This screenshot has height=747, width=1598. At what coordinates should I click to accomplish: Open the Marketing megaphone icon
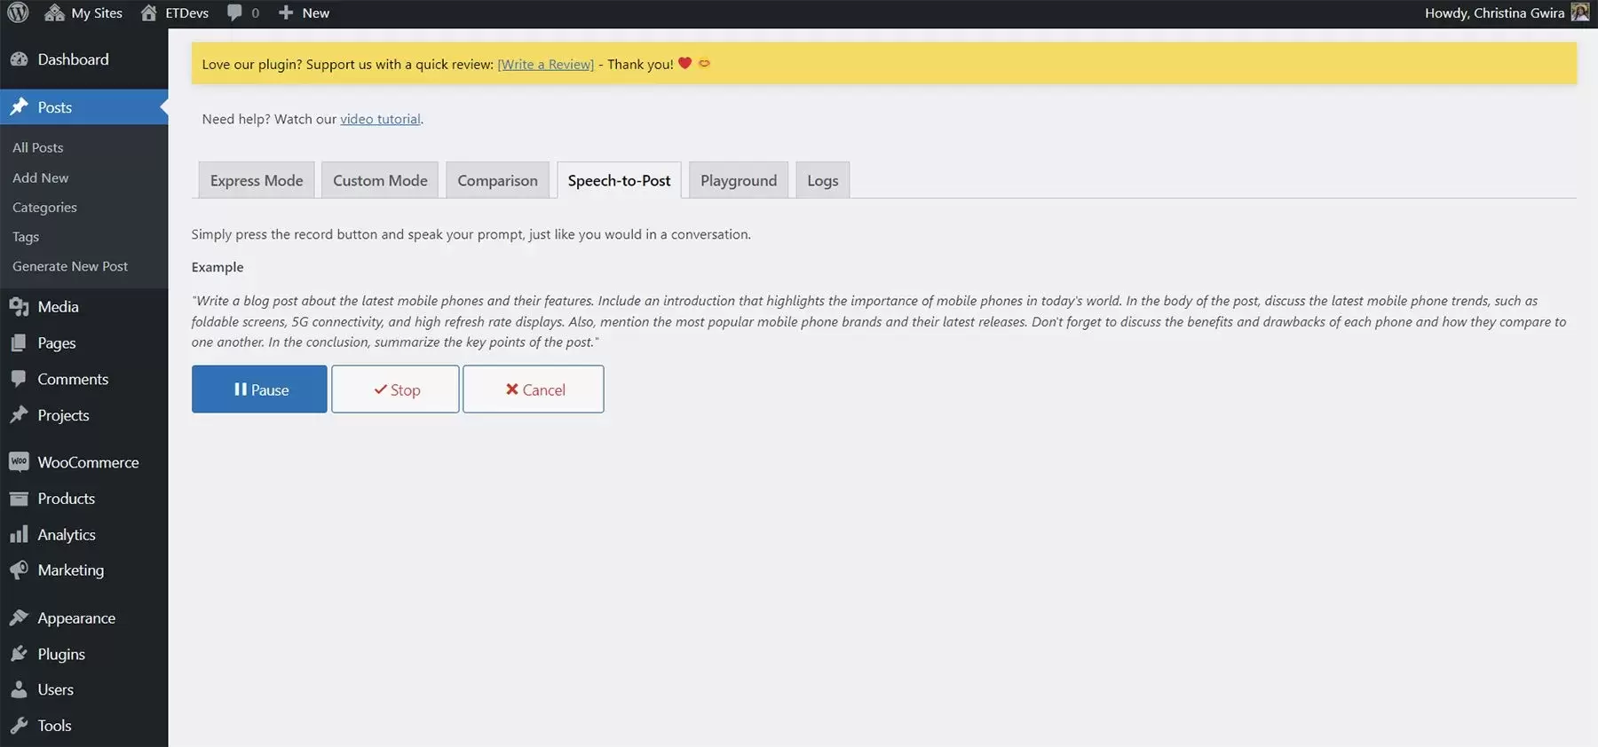point(19,570)
